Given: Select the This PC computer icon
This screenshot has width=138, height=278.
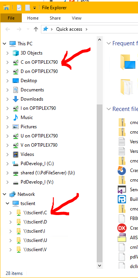Looking at the screenshot, I should point(13,44).
